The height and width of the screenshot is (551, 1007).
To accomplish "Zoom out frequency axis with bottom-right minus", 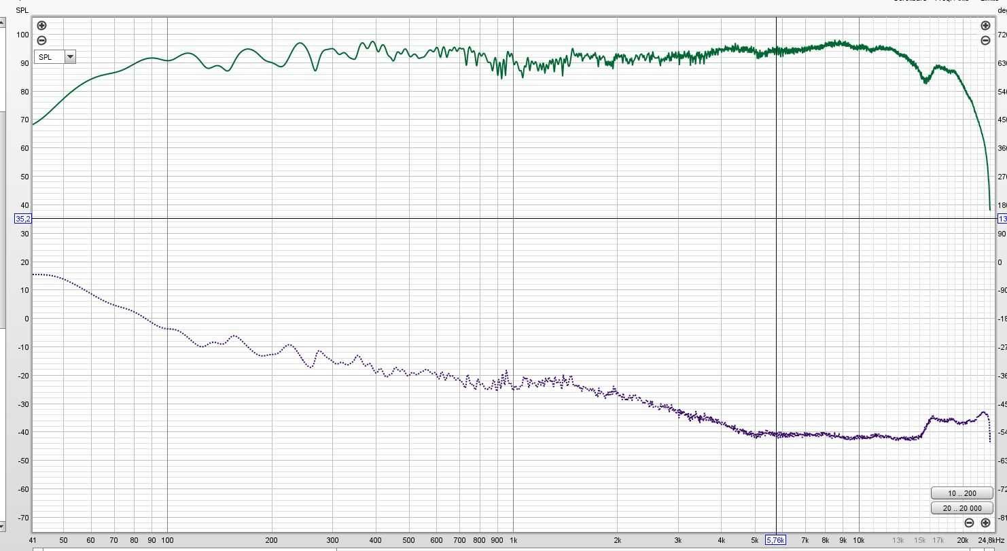I will pyautogui.click(x=969, y=522).
